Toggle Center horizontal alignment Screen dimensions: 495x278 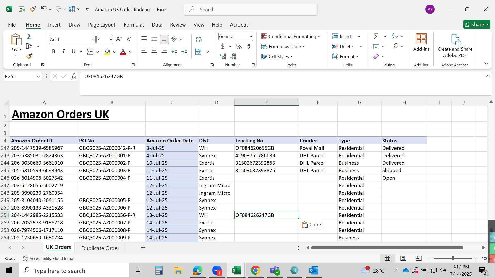[154, 51]
